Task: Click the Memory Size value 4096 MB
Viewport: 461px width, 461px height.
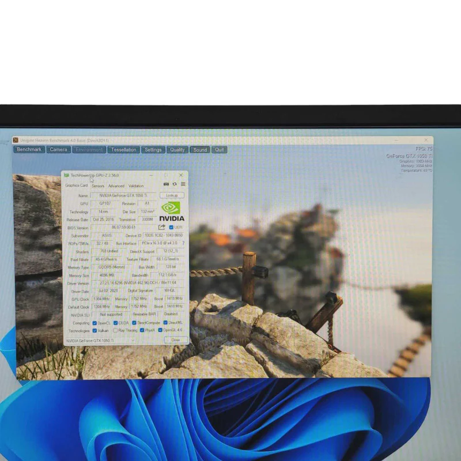Action: point(107,275)
